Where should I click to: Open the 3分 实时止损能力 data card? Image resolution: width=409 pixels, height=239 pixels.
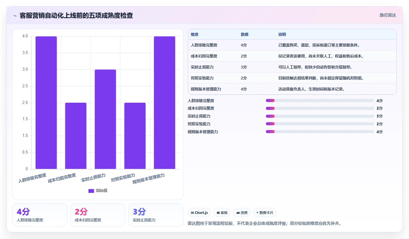coord(156,215)
